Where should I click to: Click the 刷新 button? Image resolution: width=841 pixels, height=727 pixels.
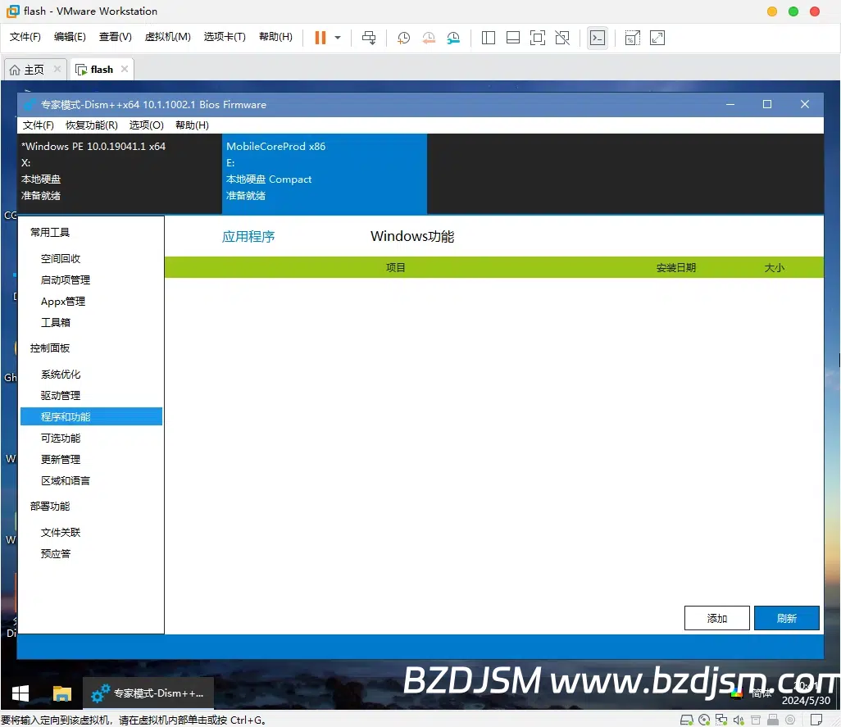coord(786,618)
